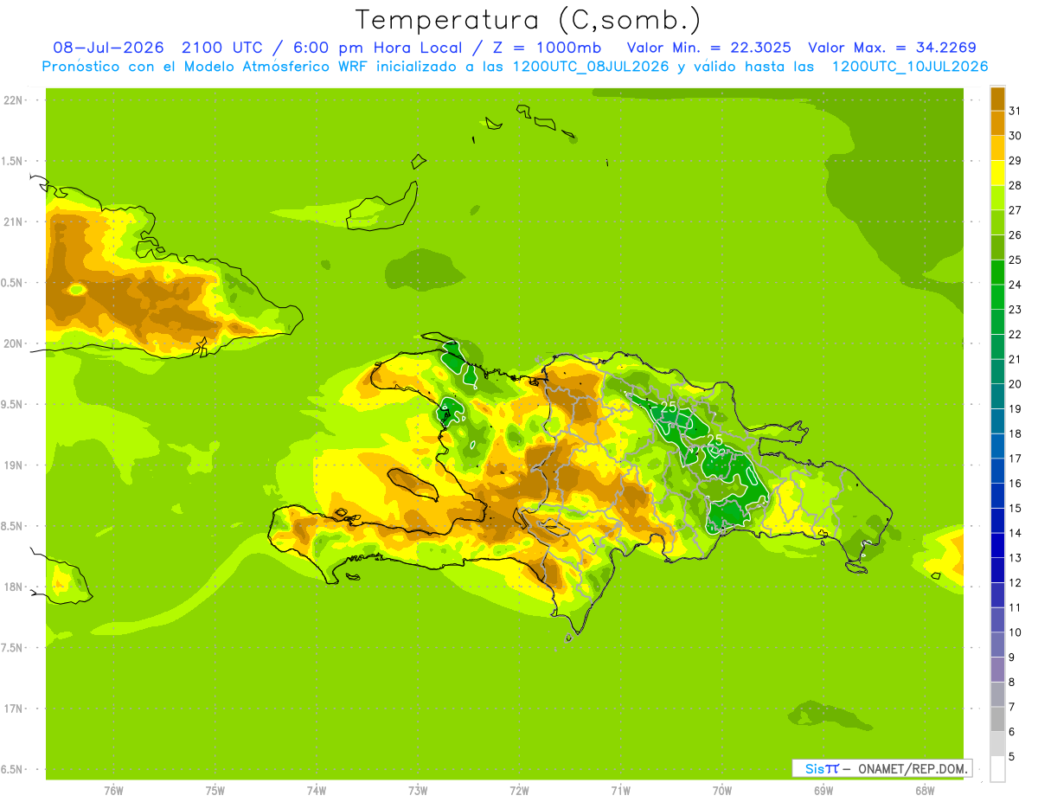
Task: Click the 18N latitude axis label
Action: pos(14,587)
